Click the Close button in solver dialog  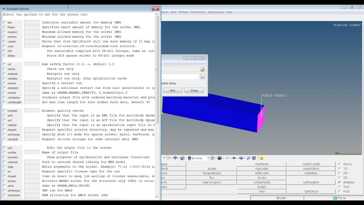click(x=194, y=91)
